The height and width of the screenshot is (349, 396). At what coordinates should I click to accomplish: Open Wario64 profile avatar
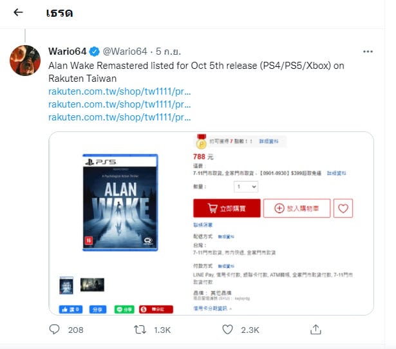[x=25, y=61]
